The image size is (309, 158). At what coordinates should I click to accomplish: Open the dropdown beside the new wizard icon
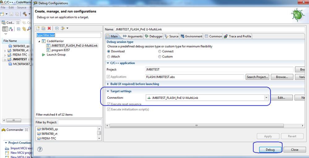coord(6,14)
